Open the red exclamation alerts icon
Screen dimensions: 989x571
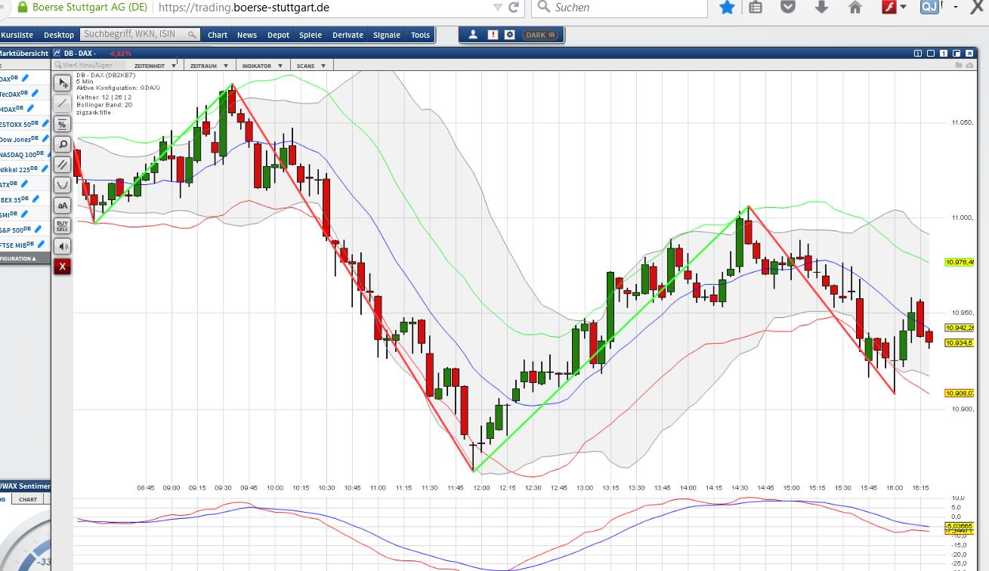[493, 35]
